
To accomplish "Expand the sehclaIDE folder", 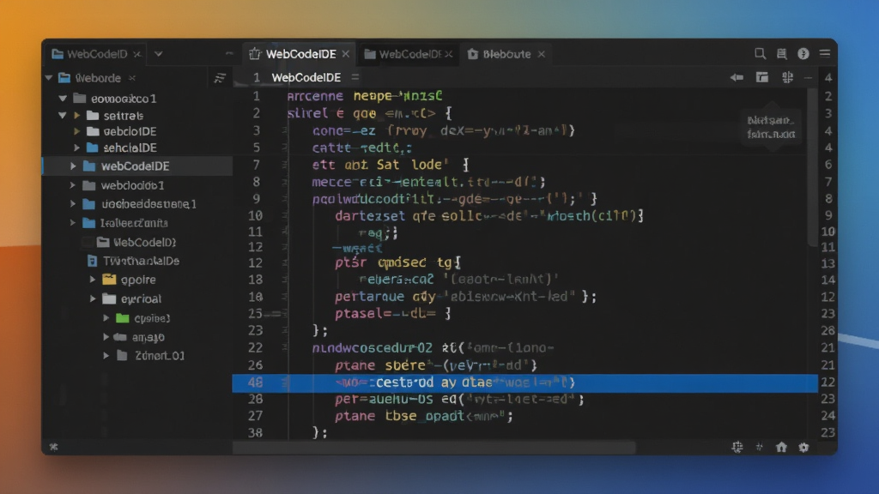I will (x=77, y=148).
